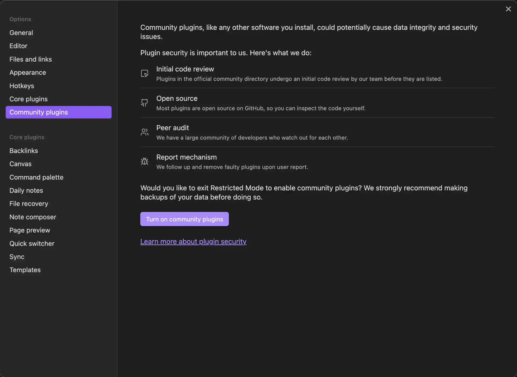Click the Initial code review icon

point(145,73)
